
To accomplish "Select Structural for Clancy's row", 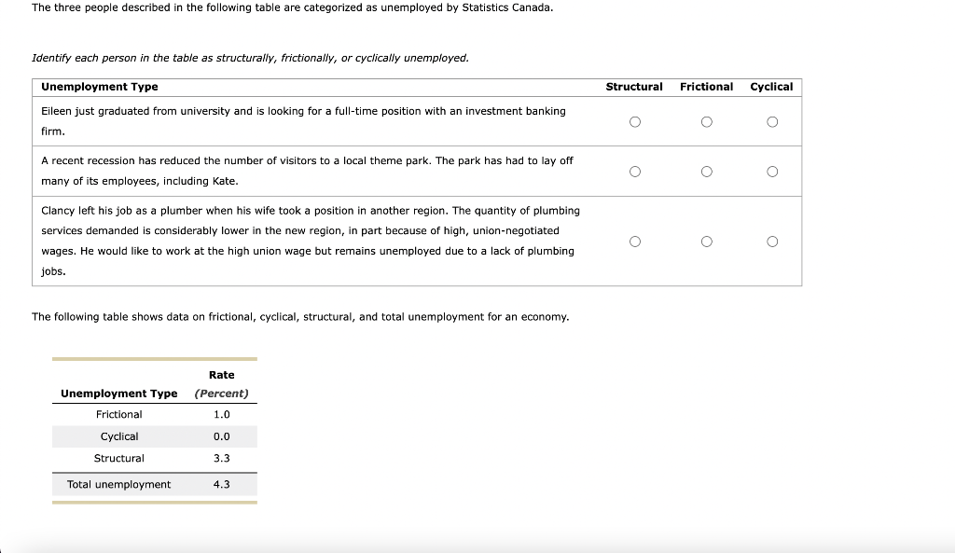I will click(x=635, y=241).
